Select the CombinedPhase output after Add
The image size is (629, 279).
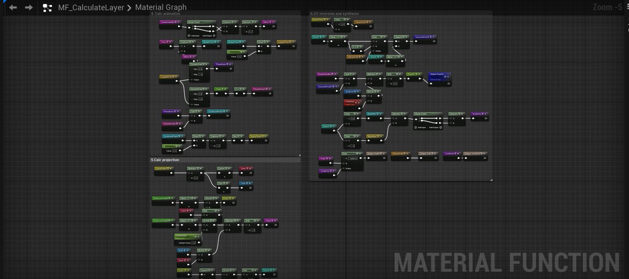(x=218, y=114)
